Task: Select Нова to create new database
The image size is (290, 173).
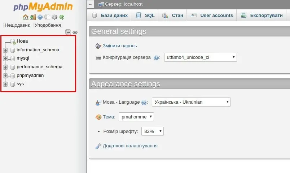Action: [x=22, y=41]
